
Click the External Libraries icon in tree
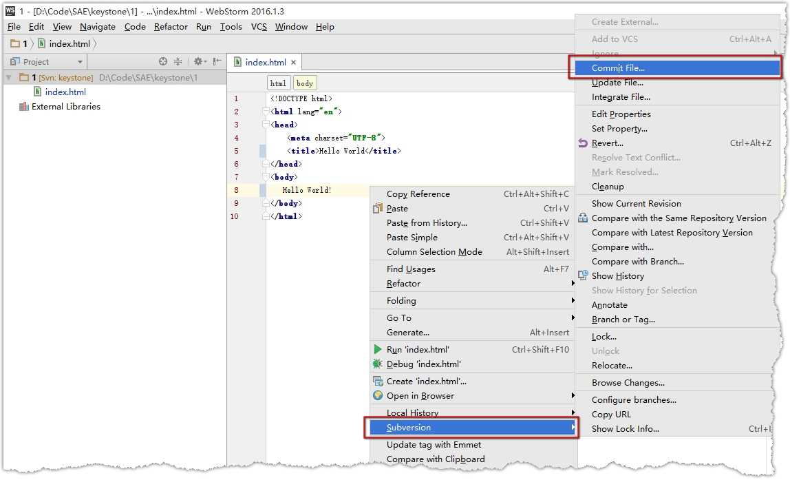(x=23, y=106)
